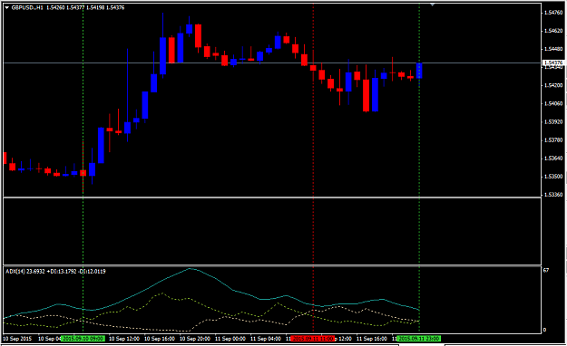Image resolution: width=567 pixels, height=346 pixels.
Task: Select the green 2015.09.10 09:00 date marker
Action: tap(83, 339)
